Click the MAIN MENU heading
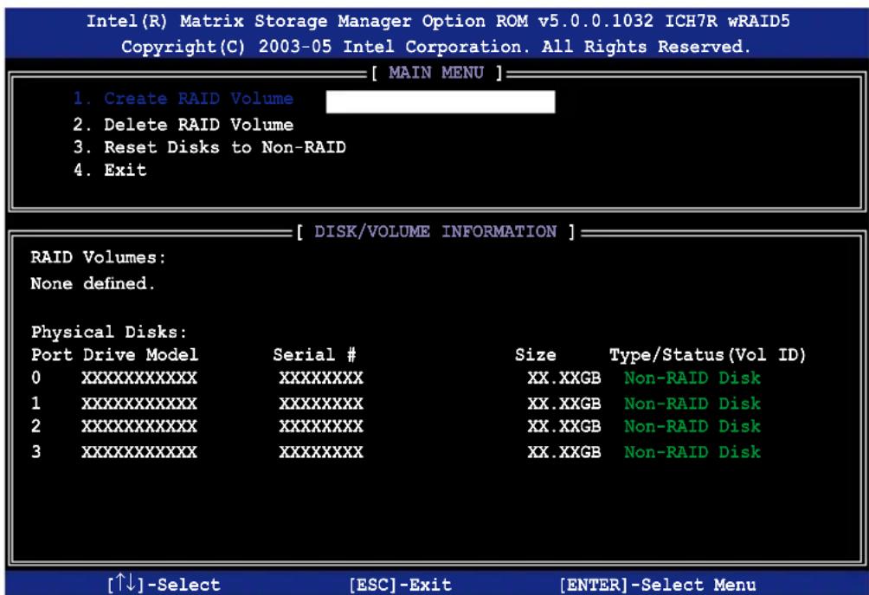The width and height of the screenshot is (869, 595). [436, 73]
